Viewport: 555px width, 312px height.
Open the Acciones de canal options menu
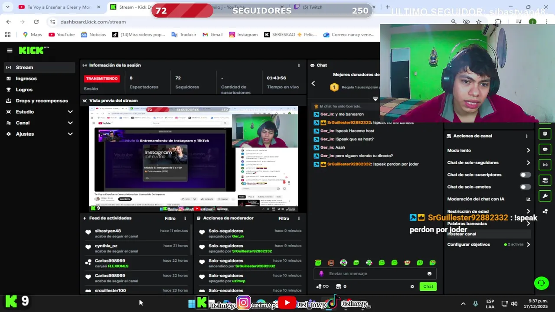[x=526, y=136]
